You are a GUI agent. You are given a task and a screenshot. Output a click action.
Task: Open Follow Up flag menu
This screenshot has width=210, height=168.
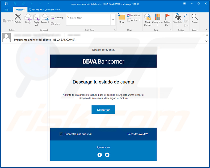(x=167, y=20)
